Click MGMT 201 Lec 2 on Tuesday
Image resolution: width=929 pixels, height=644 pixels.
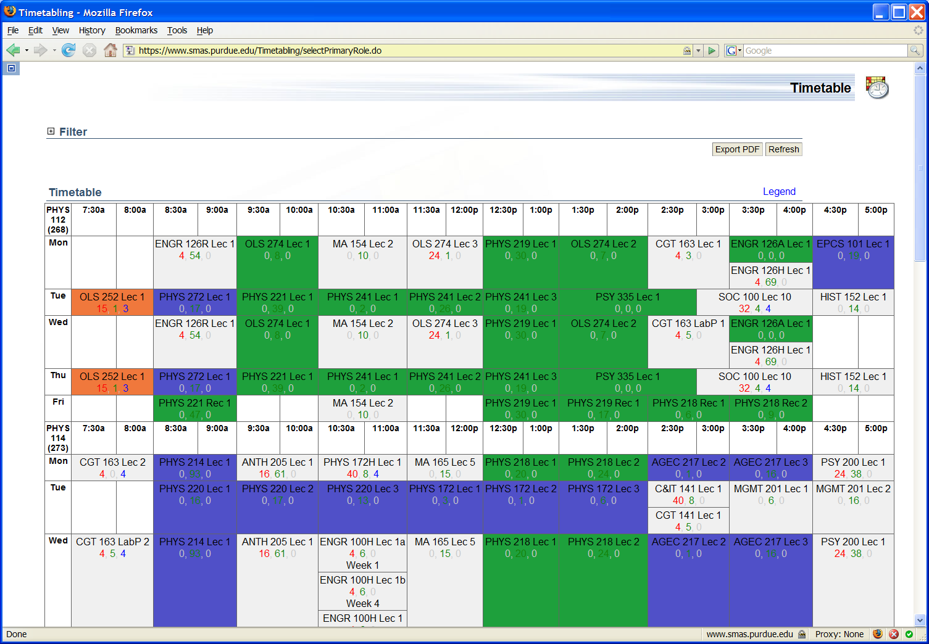(853, 508)
